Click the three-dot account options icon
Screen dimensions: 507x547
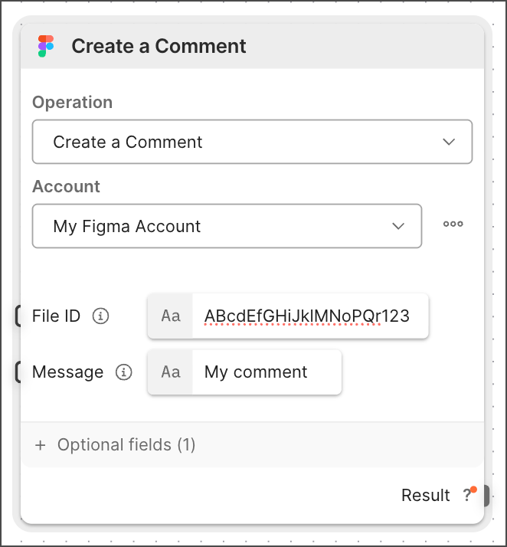[453, 224]
